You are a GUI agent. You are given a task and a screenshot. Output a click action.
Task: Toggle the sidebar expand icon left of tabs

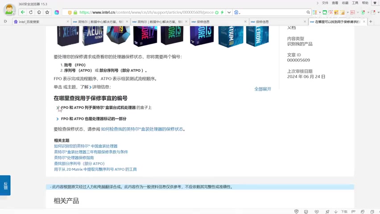point(5,21)
